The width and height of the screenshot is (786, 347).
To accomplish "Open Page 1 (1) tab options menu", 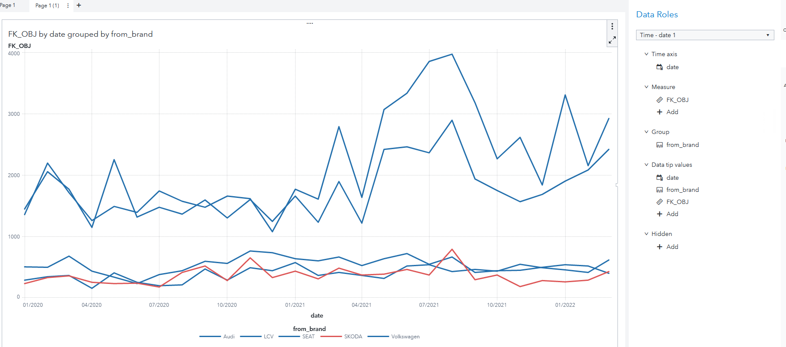I will click(68, 6).
